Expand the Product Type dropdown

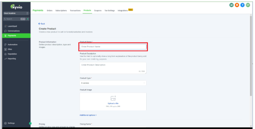pyautogui.click(x=113, y=83)
